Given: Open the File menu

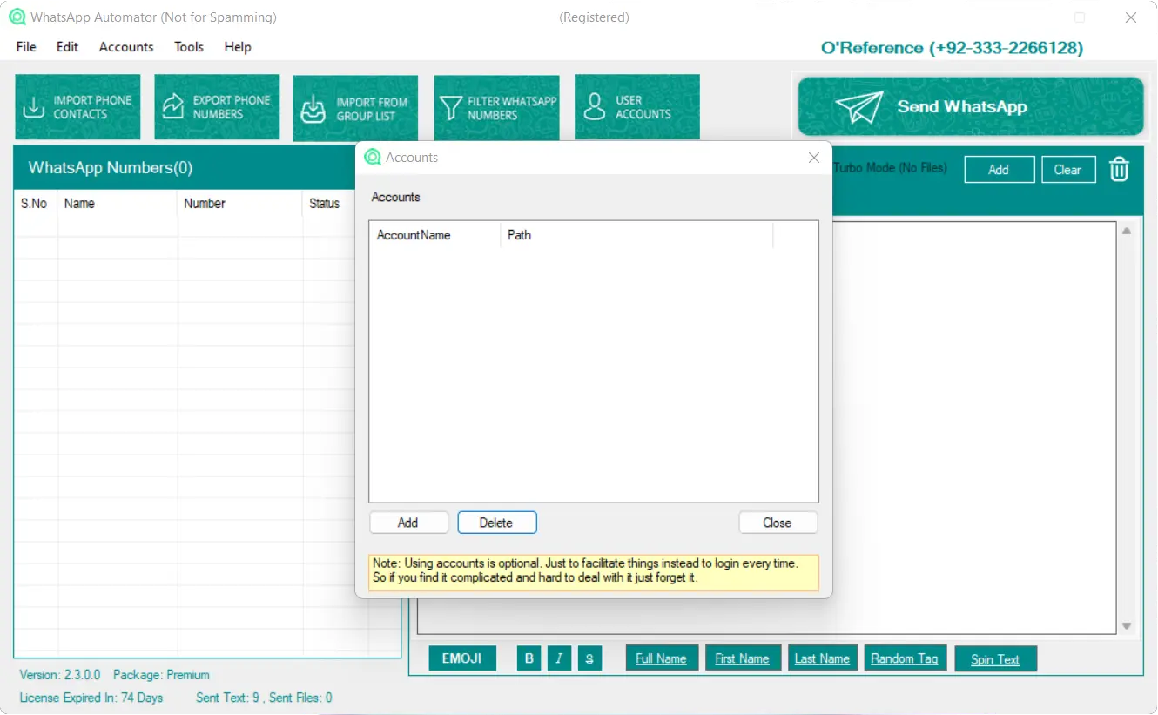Looking at the screenshot, I should click(26, 47).
